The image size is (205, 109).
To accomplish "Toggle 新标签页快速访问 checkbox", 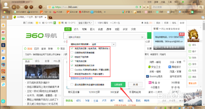I will tap(72, 74).
